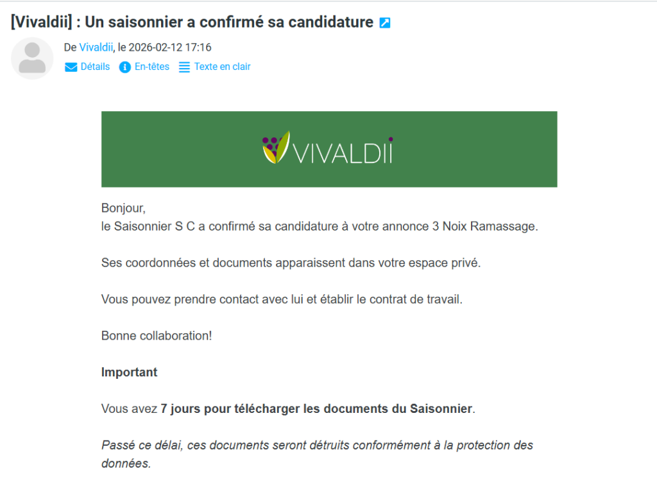The height and width of the screenshot is (481, 657).
Task: Click the info icon beside En-têtes
Action: point(125,67)
